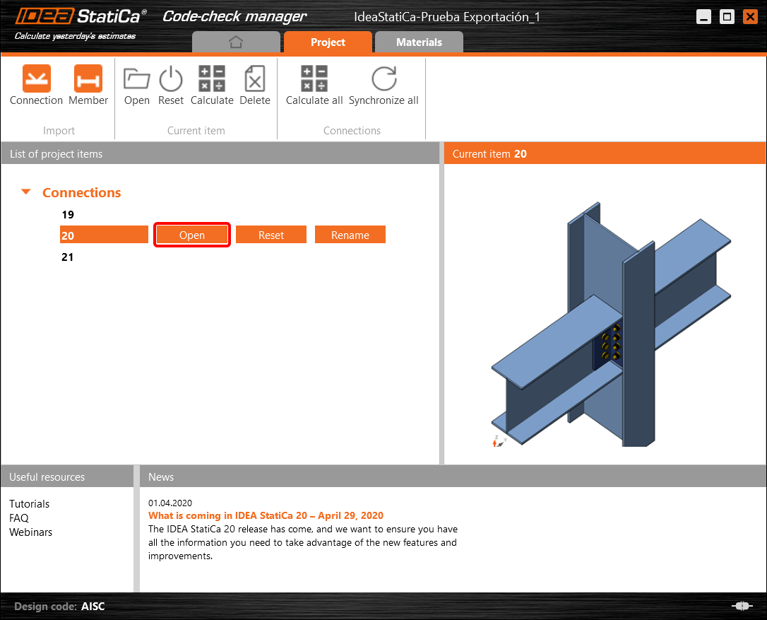Select connection item 21

[x=68, y=257]
